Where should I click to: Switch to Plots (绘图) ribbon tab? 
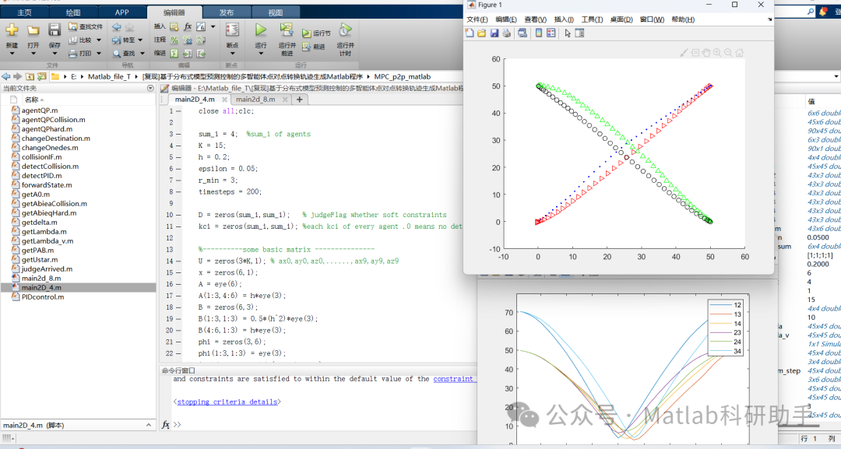(73, 12)
